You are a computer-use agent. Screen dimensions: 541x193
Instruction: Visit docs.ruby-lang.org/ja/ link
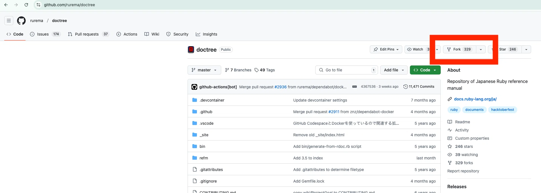coord(475,99)
